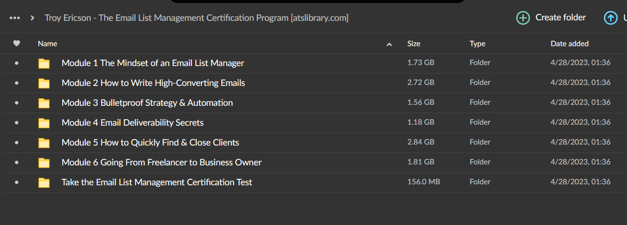Expand the breadcrumb chevron arrow
Image resolution: width=627 pixels, height=225 pixels.
tap(32, 18)
